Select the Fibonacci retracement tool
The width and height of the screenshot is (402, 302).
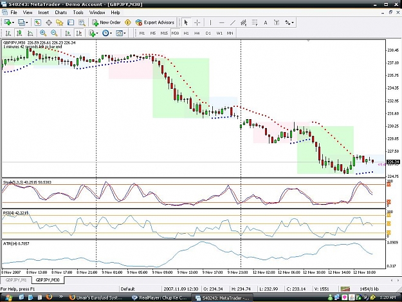click(255, 23)
